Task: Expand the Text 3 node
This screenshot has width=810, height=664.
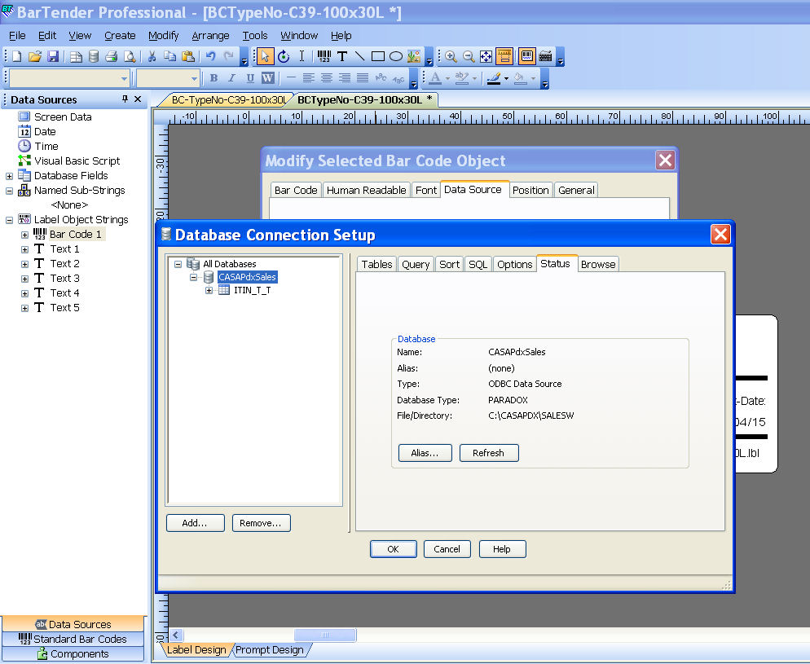Action: pyautogui.click(x=24, y=279)
